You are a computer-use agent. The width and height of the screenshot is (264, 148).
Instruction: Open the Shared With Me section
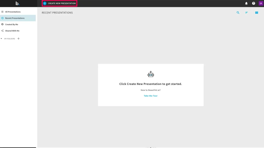(x=12, y=31)
